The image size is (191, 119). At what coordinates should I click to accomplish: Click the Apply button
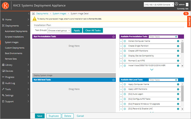(x=77, y=30)
